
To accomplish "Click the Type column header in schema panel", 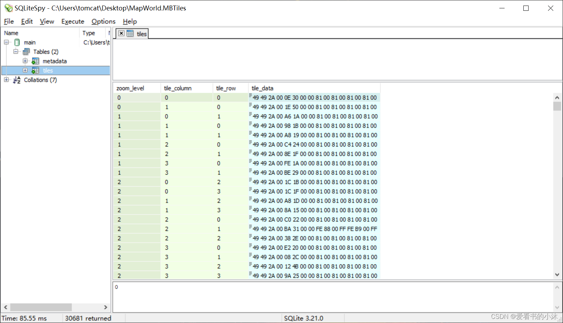I will (93, 33).
